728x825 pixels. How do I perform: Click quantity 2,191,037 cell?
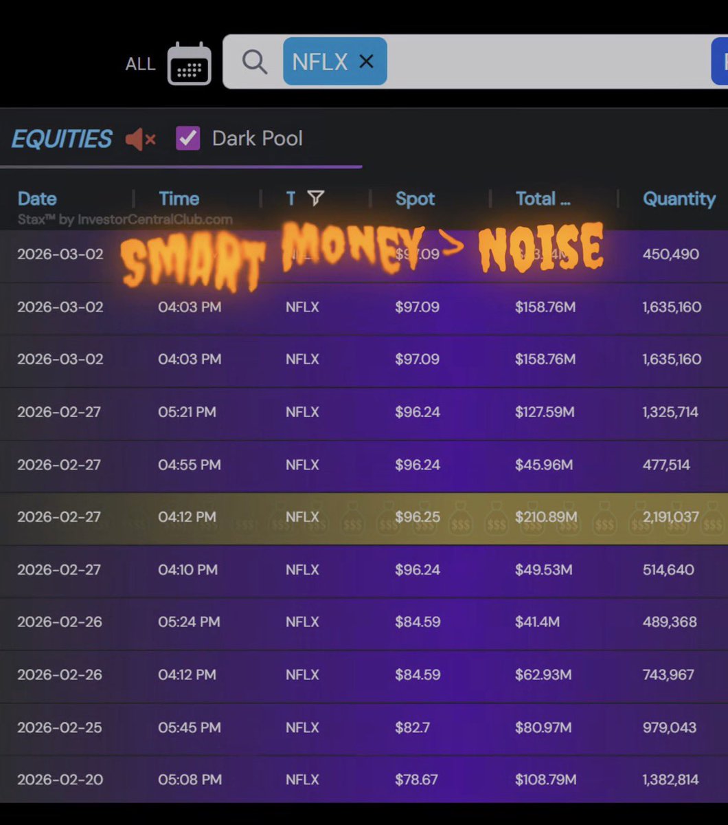pyautogui.click(x=671, y=517)
